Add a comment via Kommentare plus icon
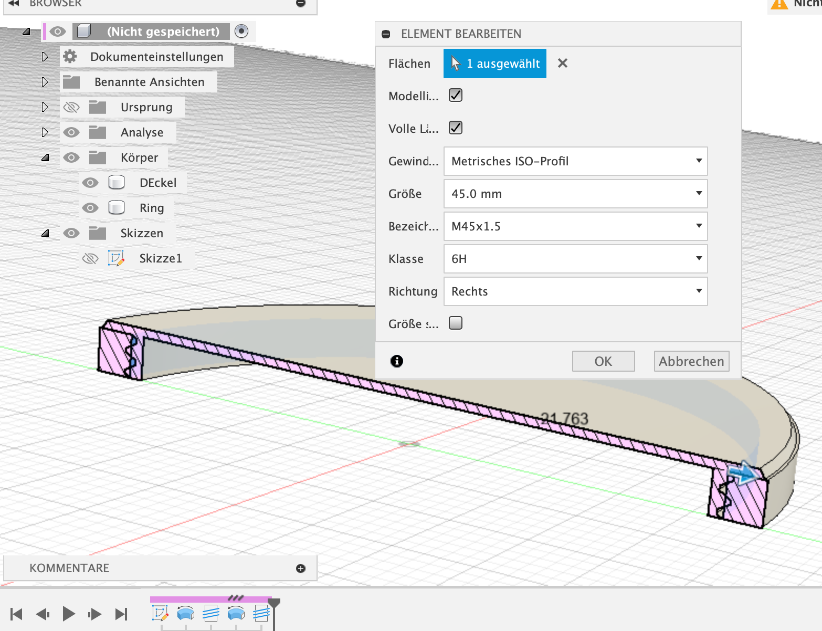Viewport: 822px width, 631px height. (x=301, y=569)
